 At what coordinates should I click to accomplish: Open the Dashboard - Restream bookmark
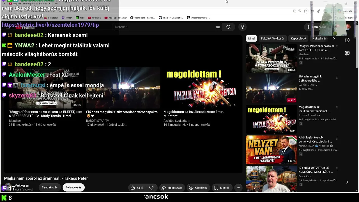143,18
